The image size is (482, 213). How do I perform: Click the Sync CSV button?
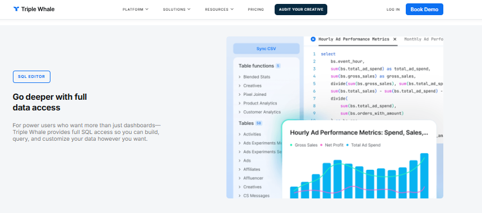pos(266,49)
